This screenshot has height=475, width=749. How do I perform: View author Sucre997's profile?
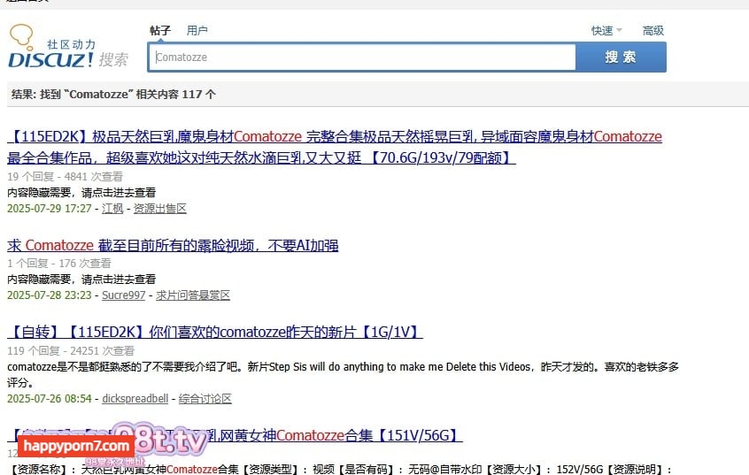point(122,295)
